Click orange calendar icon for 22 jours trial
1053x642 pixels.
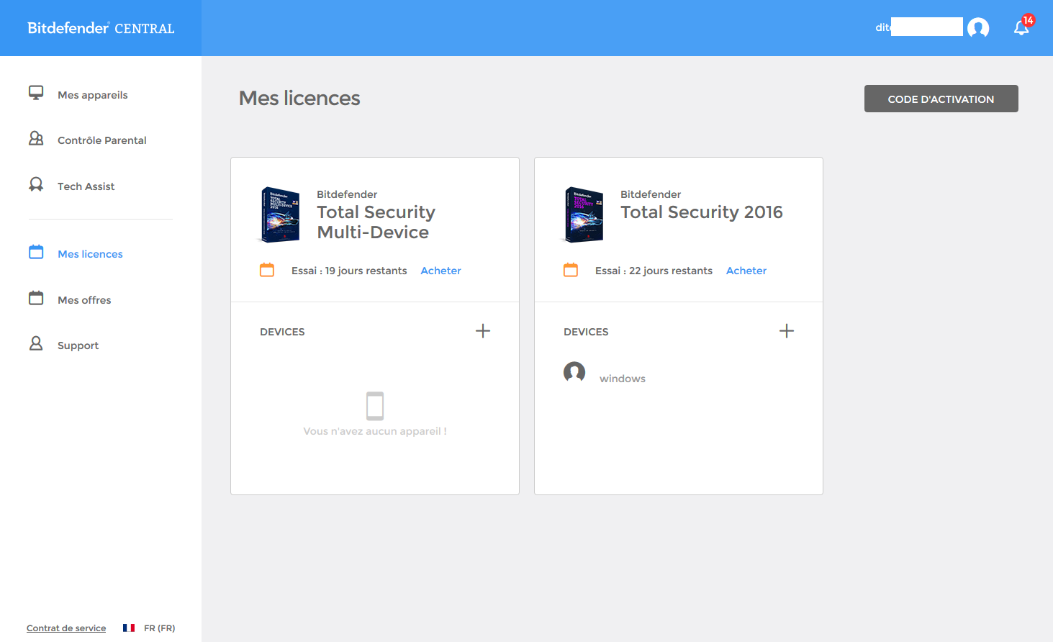pos(571,270)
